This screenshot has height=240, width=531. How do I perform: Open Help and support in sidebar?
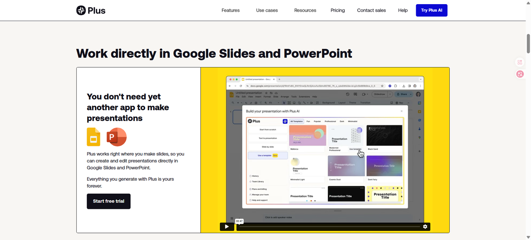pos(258,200)
